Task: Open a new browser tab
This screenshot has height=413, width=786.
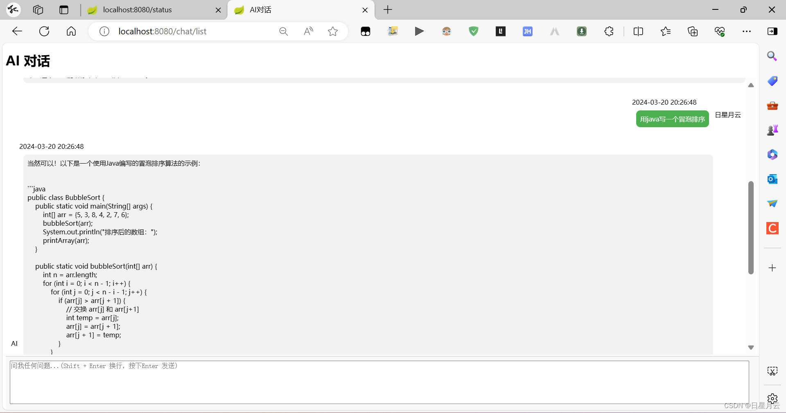Action: pyautogui.click(x=388, y=10)
